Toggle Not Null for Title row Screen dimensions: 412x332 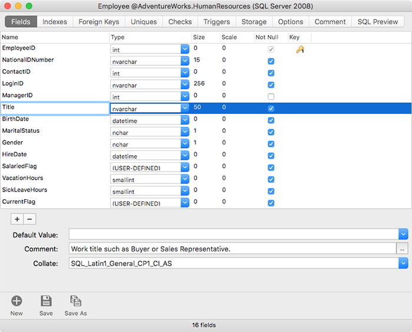tap(271, 108)
